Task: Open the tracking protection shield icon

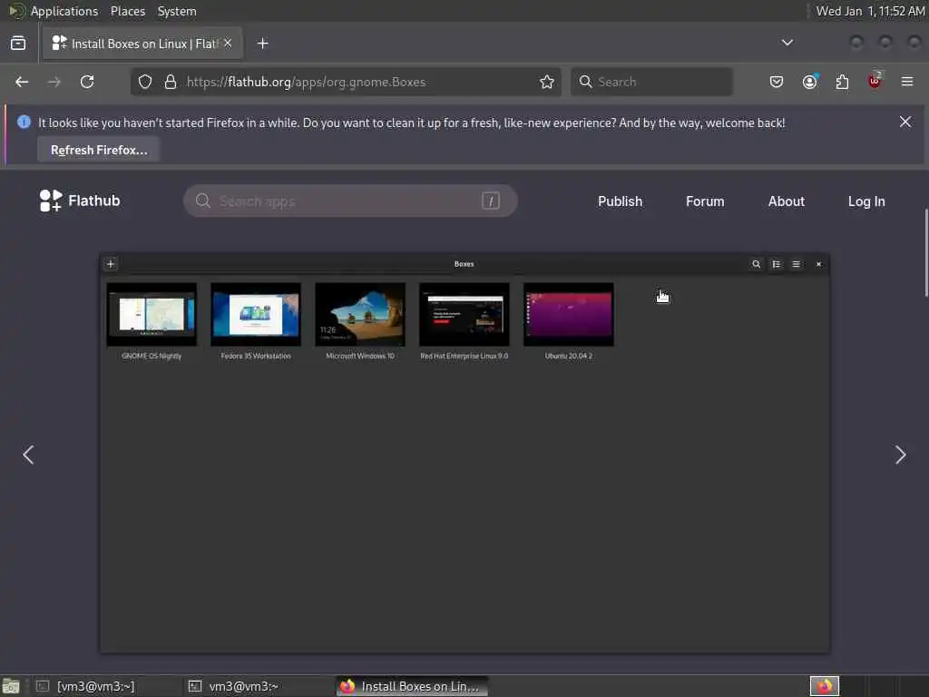Action: [145, 82]
